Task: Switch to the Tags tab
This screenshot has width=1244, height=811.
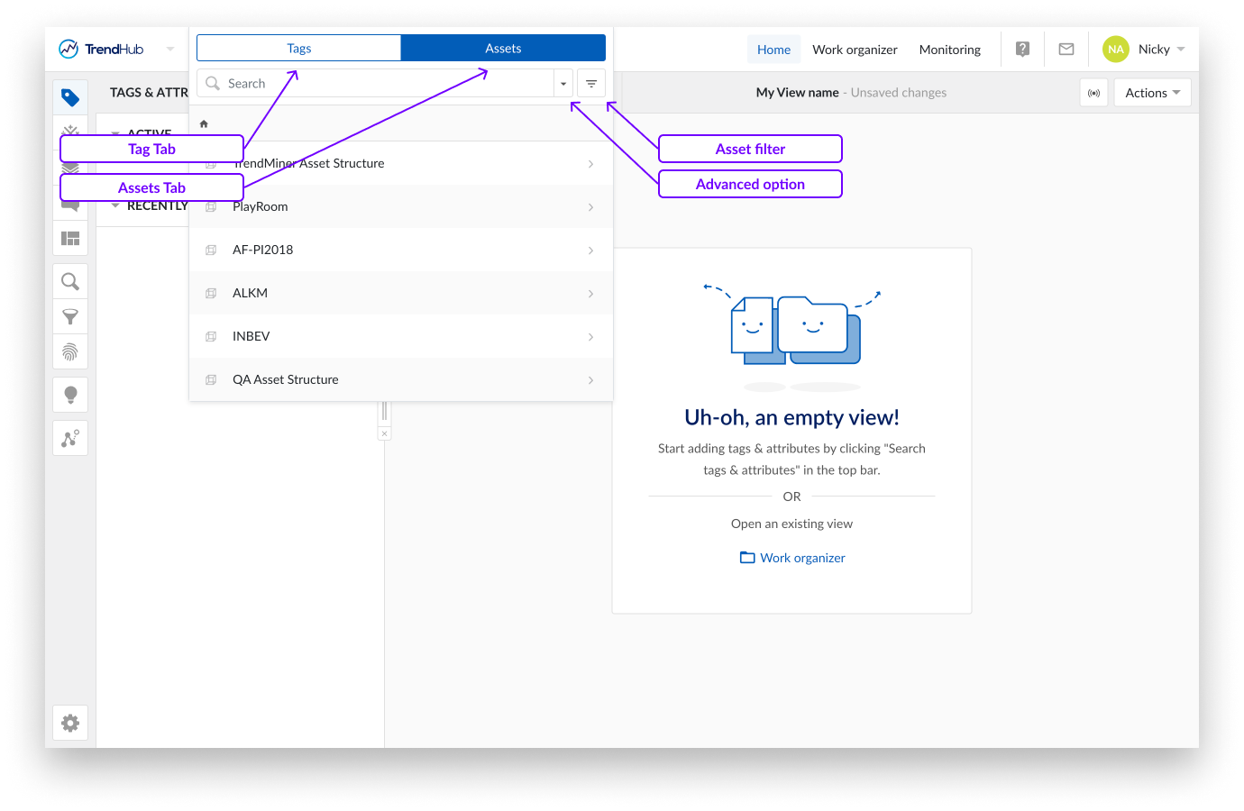Action: click(x=299, y=49)
